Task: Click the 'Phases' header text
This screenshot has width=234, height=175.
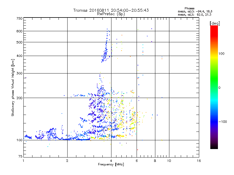Action: click(189, 8)
